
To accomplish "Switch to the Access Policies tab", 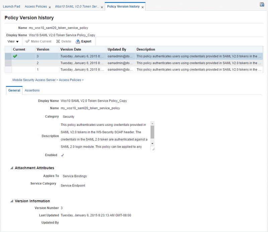I will tap(36, 6).
